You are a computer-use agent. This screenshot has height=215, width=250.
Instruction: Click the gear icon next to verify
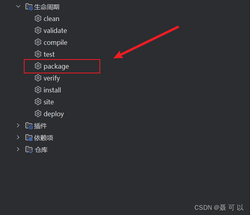tap(38, 78)
